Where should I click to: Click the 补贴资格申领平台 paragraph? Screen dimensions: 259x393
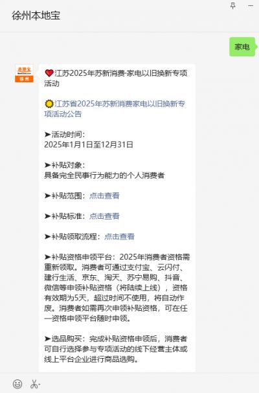click(117, 287)
